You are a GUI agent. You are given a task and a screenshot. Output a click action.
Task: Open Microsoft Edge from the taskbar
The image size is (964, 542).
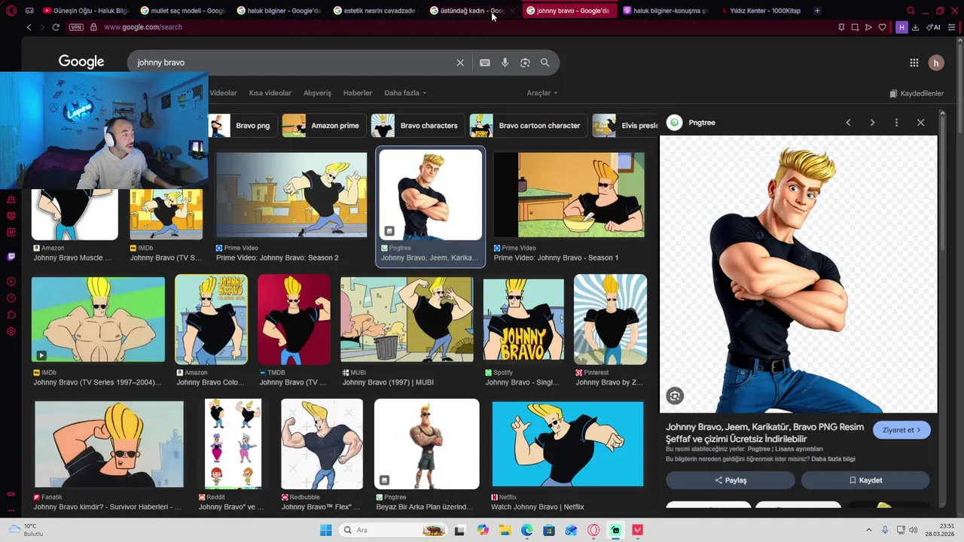click(x=527, y=530)
